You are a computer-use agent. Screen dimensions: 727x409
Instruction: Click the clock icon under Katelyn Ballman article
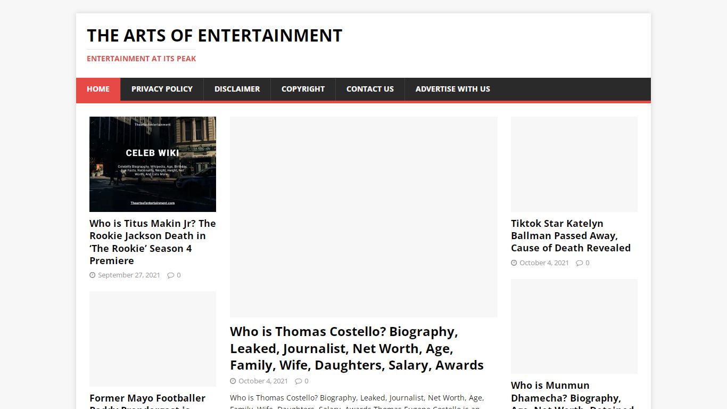(x=514, y=263)
